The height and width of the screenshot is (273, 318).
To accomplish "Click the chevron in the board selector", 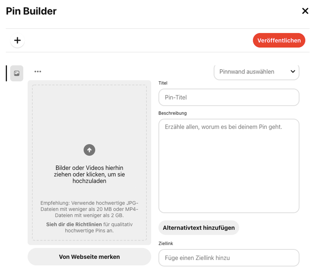I will 293,72.
